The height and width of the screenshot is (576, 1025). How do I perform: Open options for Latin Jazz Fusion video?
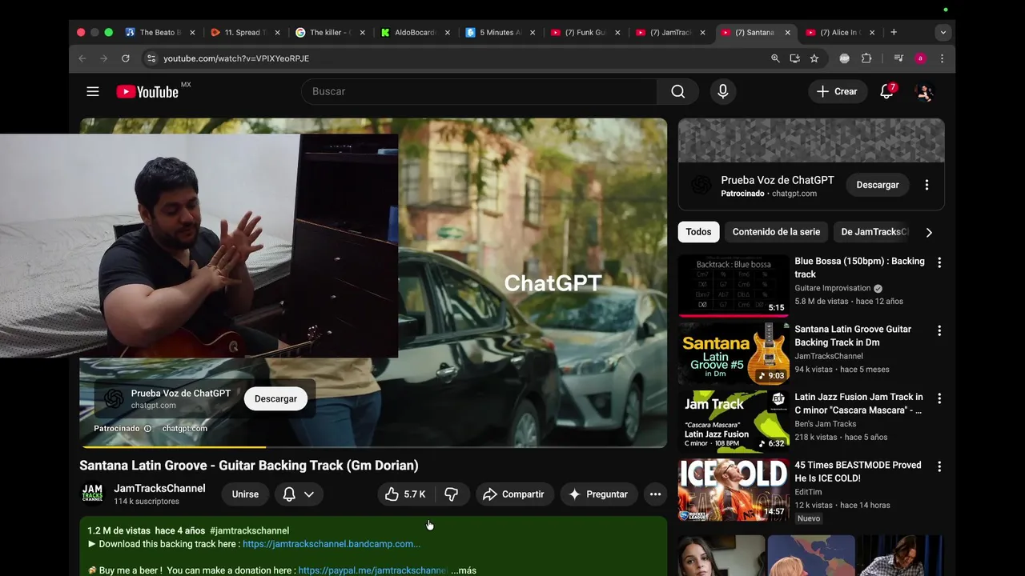click(939, 398)
